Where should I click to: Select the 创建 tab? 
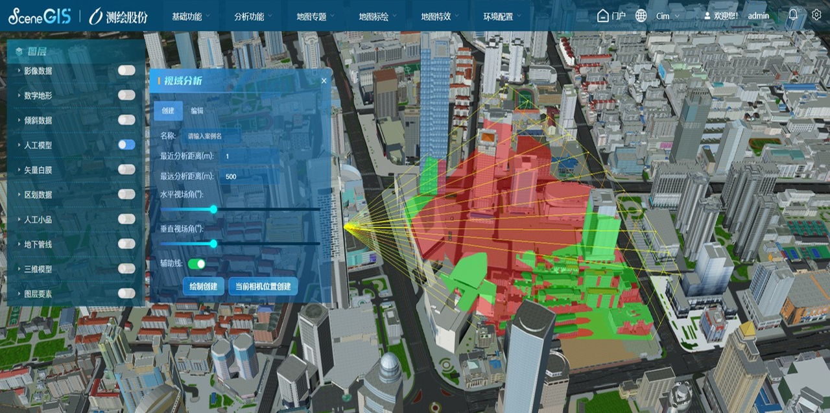pyautogui.click(x=168, y=111)
